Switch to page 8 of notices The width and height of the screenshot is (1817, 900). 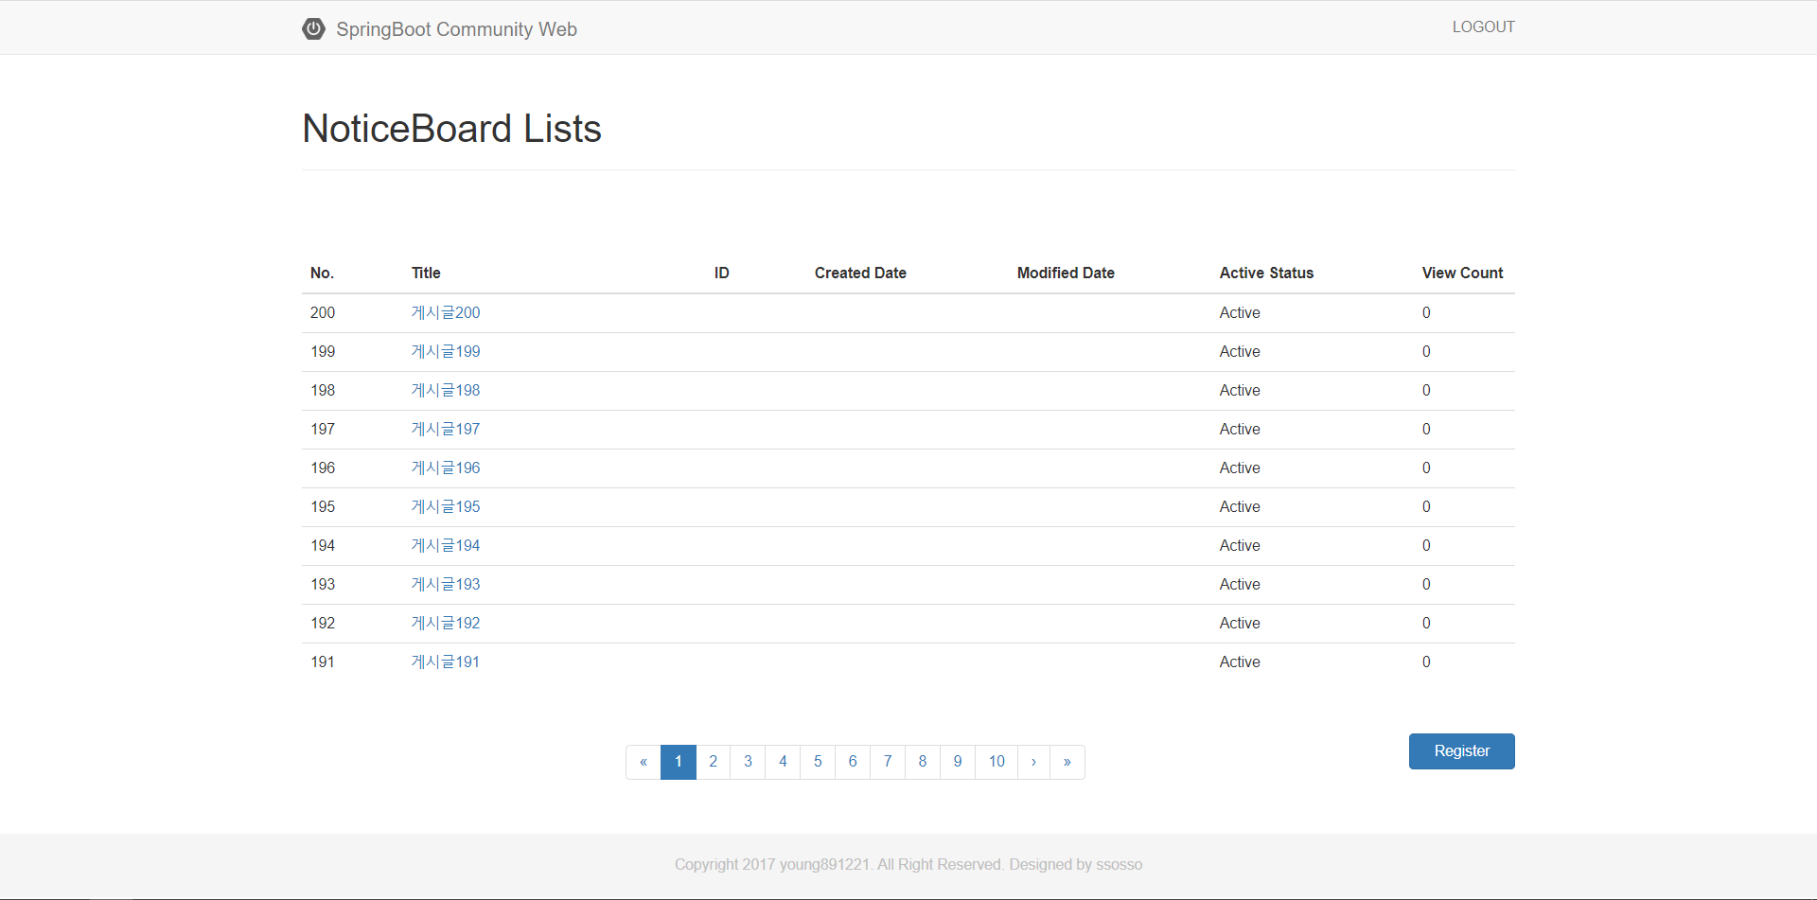(x=923, y=762)
